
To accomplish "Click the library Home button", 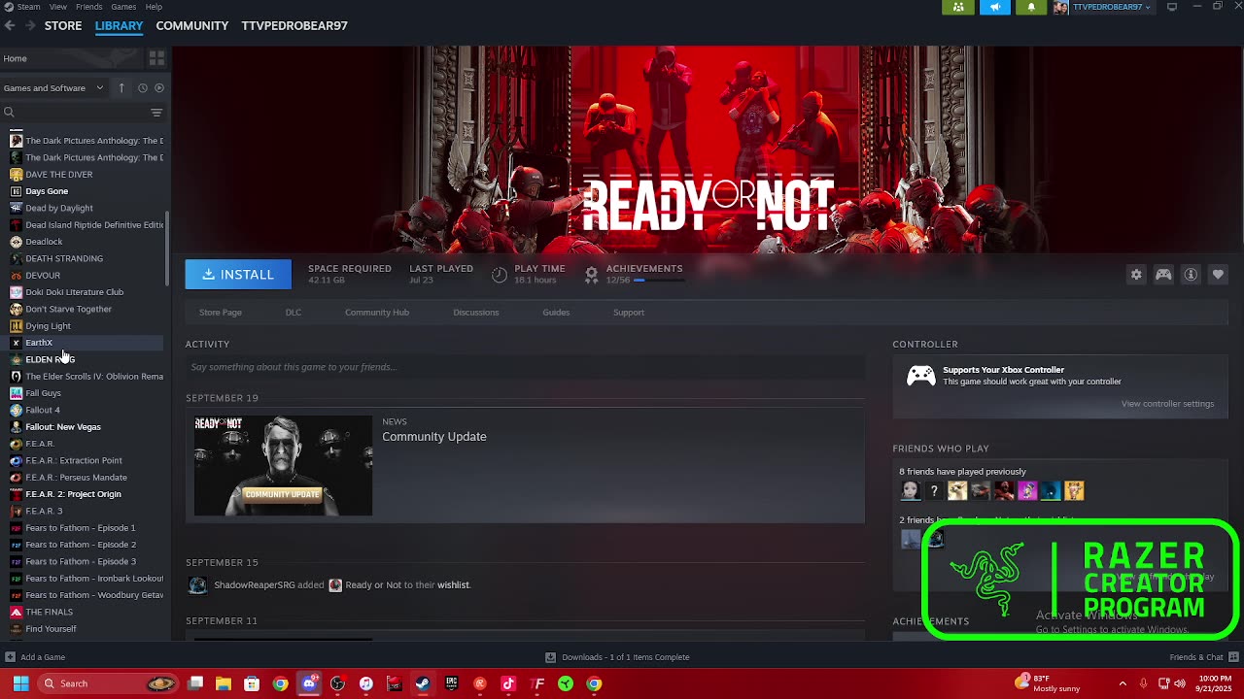I will point(70,58).
